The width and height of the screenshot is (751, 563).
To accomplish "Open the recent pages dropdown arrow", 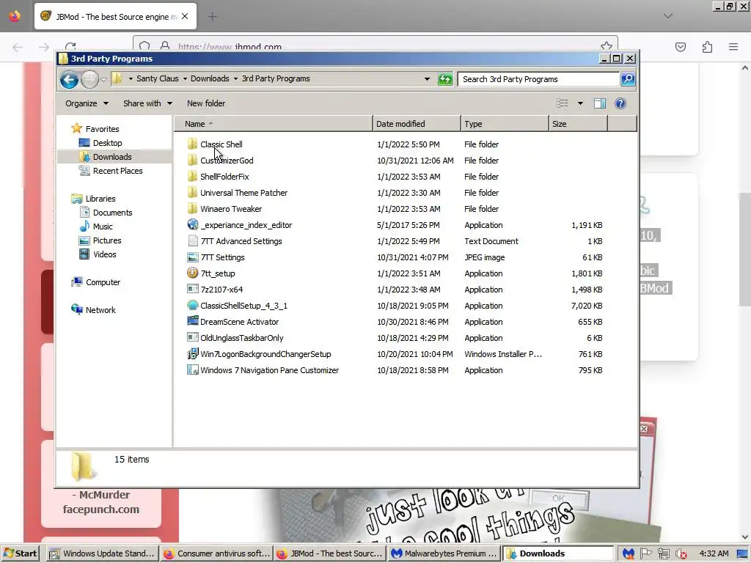I will coord(103,79).
